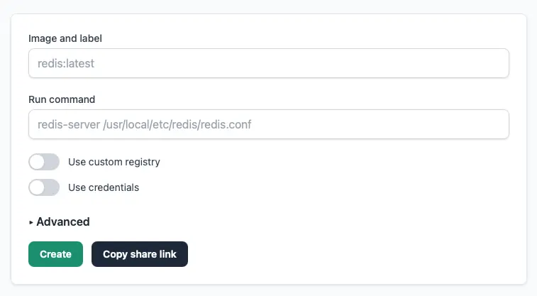Viewport: 537px width, 296px height.
Task: Click the disclosure triangle beside Advanced
Action: (31, 222)
